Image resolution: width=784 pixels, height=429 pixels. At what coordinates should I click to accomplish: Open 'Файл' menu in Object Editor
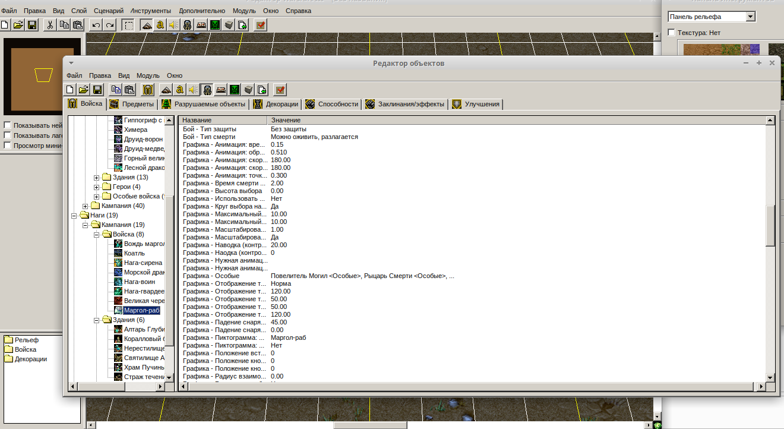(74, 75)
